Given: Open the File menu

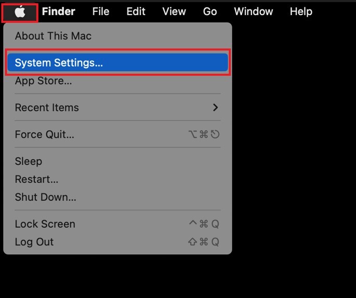Looking at the screenshot, I should click(101, 11).
